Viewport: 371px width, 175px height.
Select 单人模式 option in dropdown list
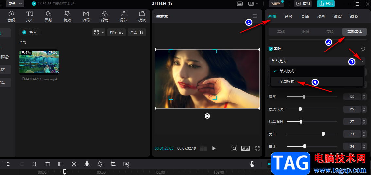tap(317, 71)
